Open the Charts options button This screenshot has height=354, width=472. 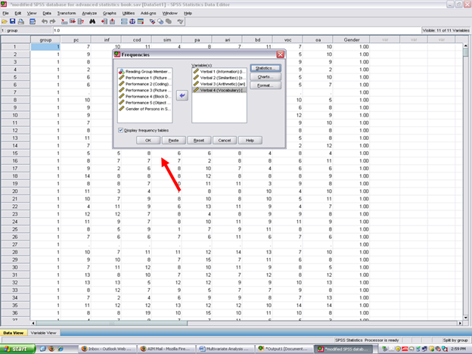click(x=265, y=76)
